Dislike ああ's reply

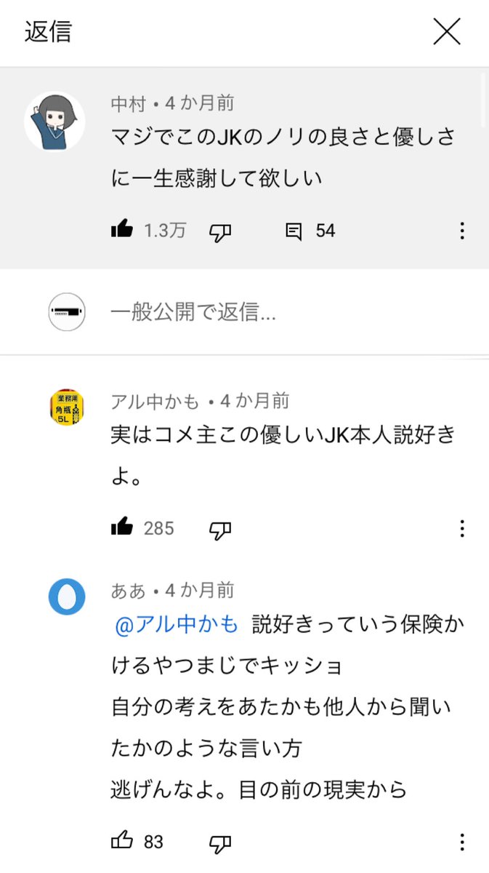[x=220, y=843]
